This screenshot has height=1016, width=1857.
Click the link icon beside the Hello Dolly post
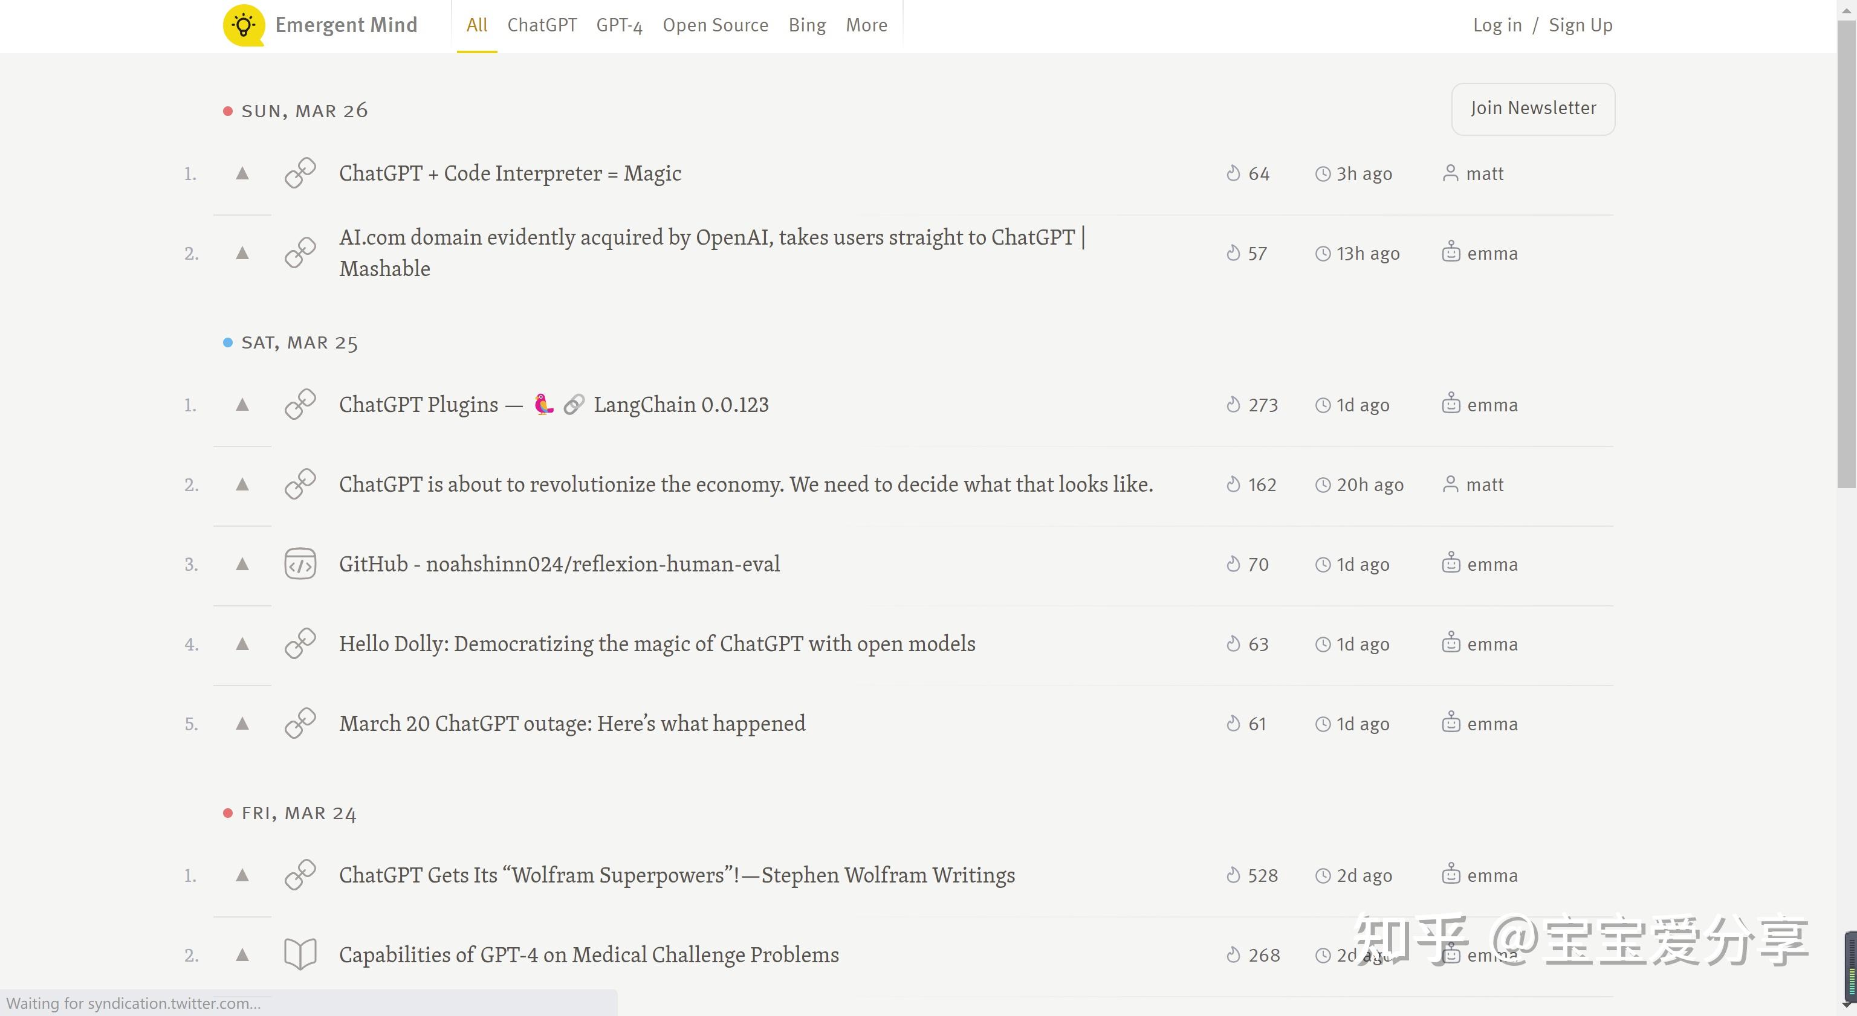tap(300, 643)
